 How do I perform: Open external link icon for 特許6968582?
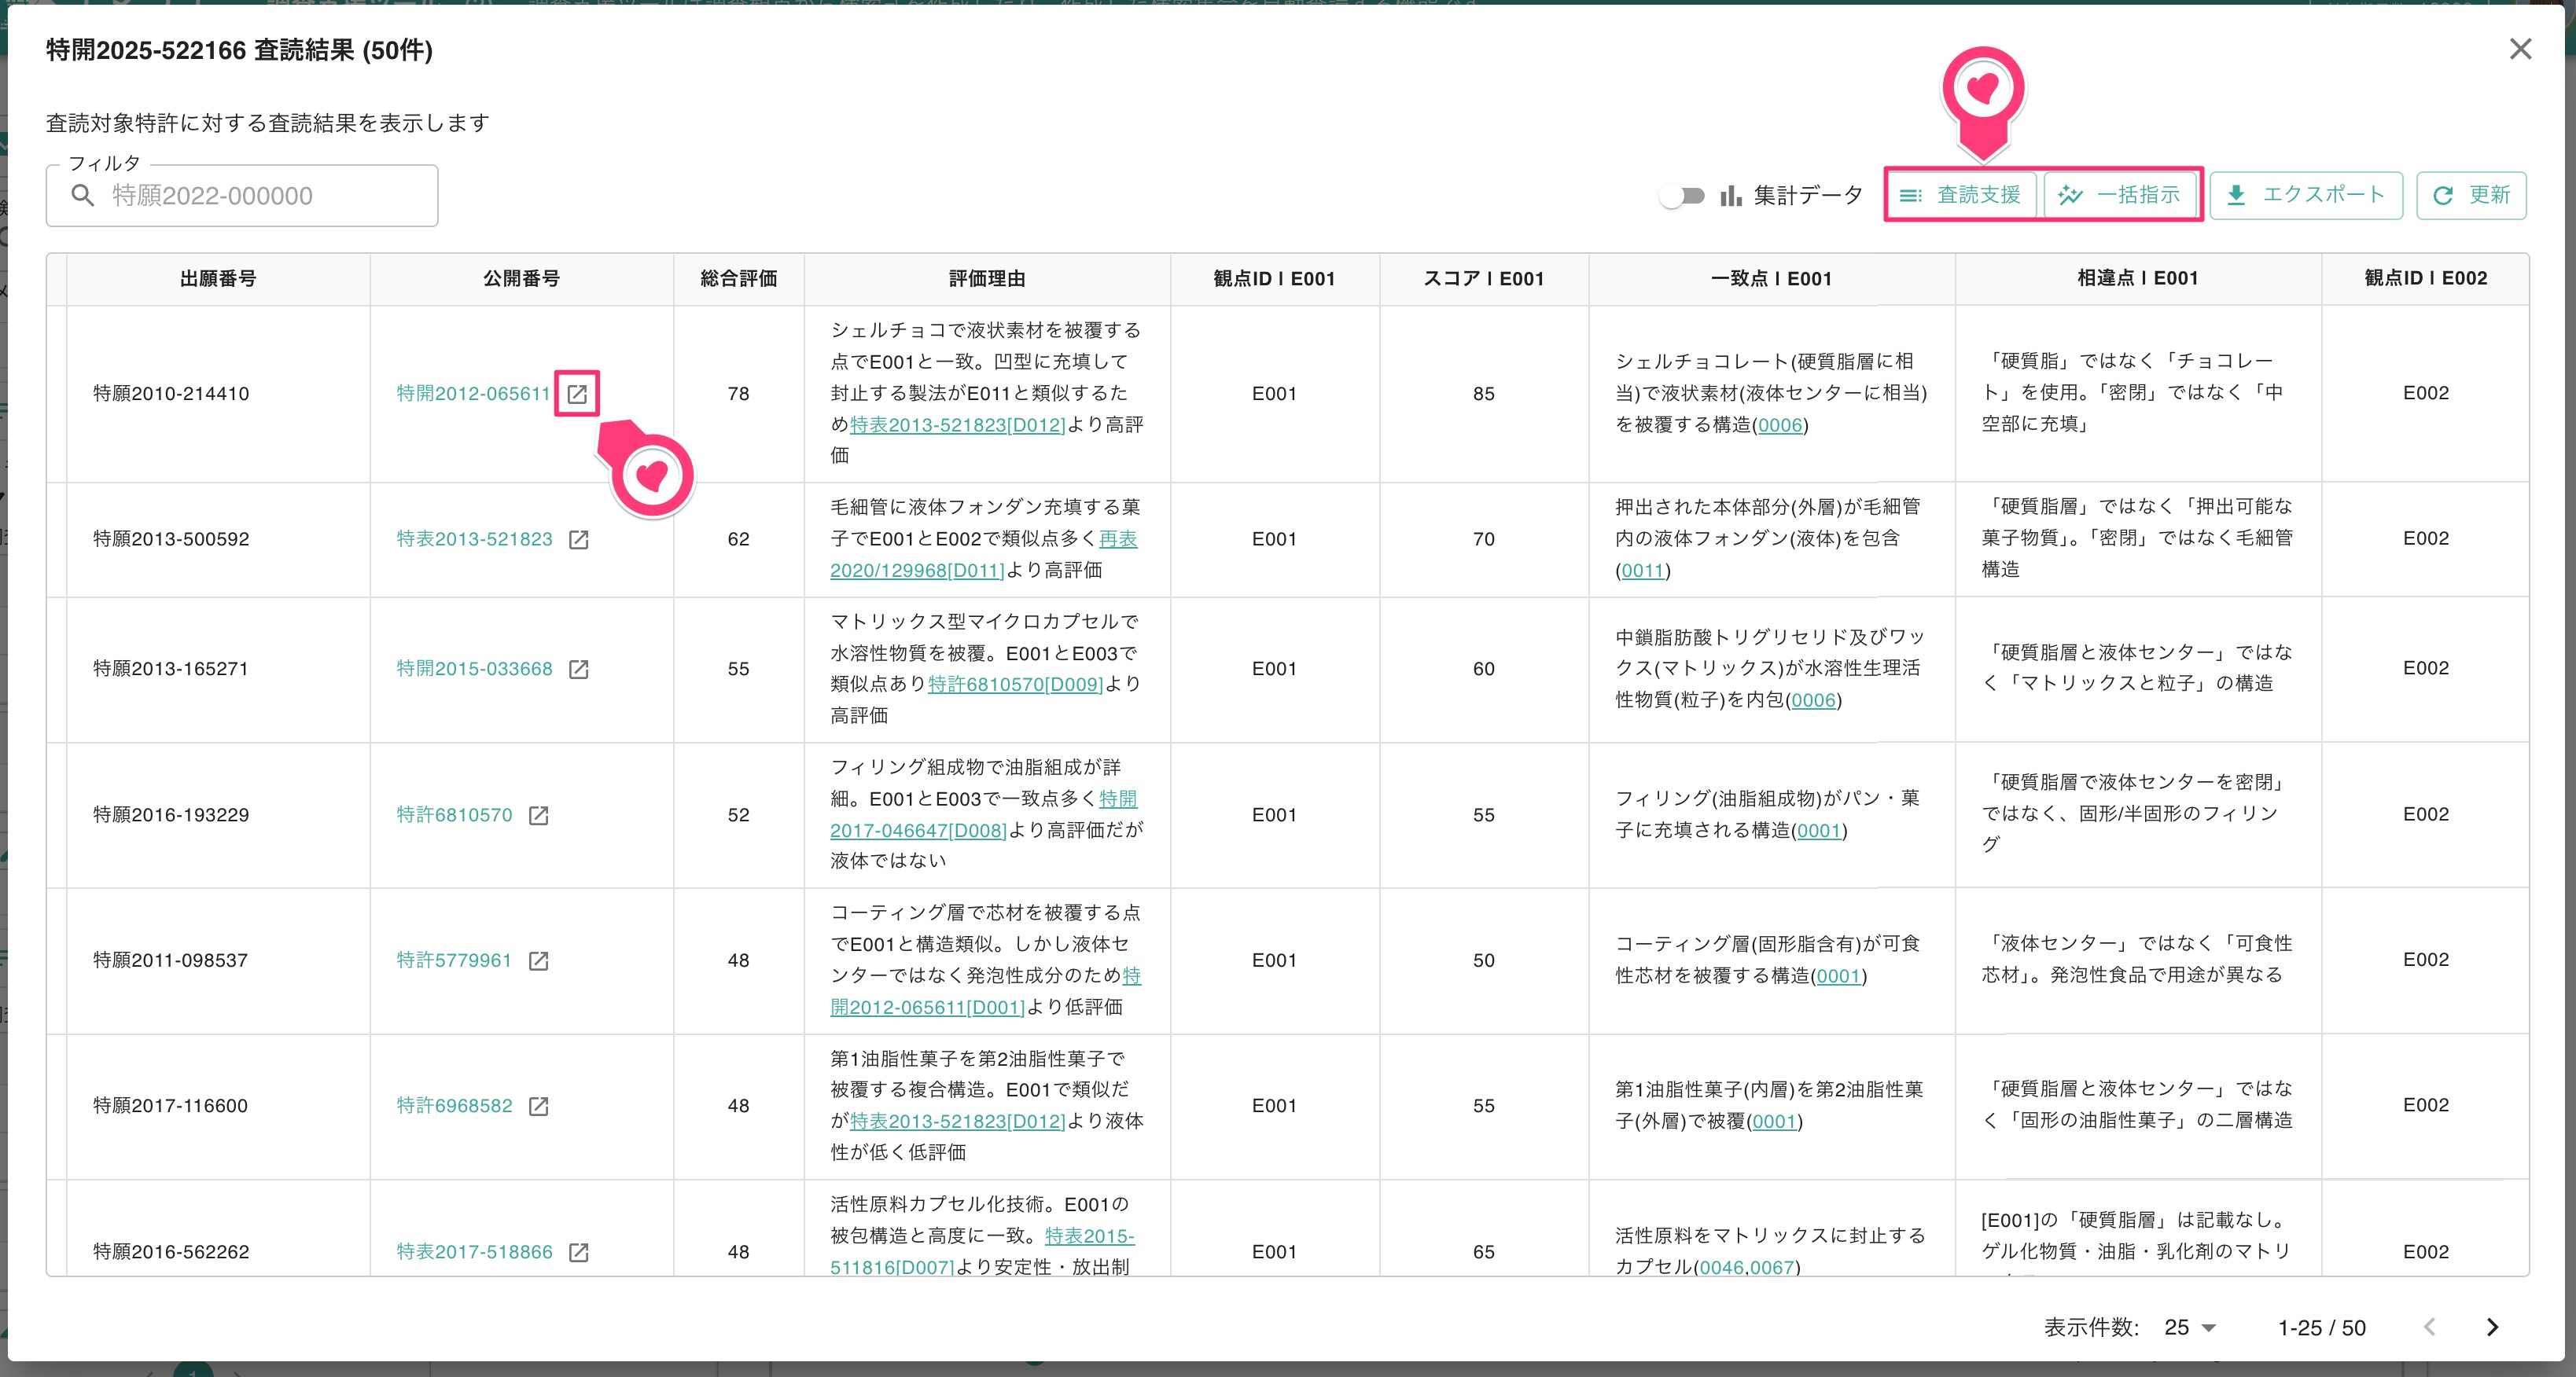[538, 1106]
